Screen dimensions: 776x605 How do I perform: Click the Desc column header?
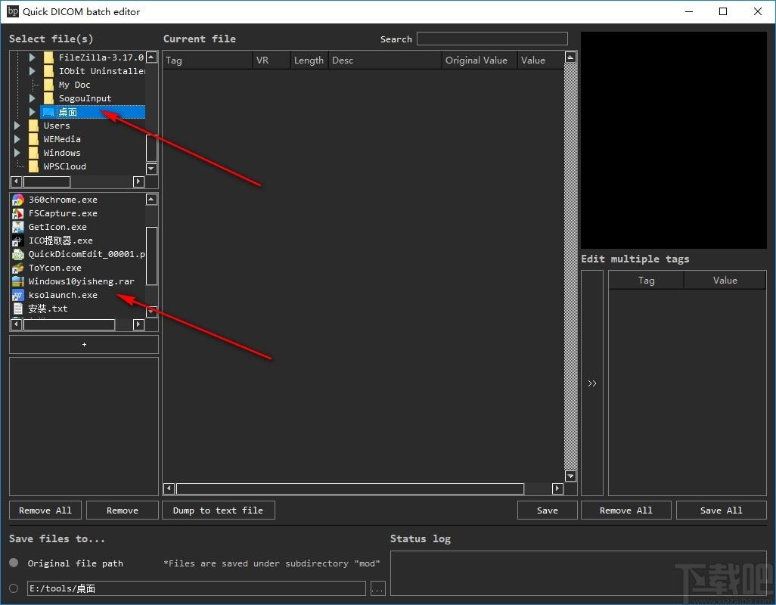click(x=385, y=60)
